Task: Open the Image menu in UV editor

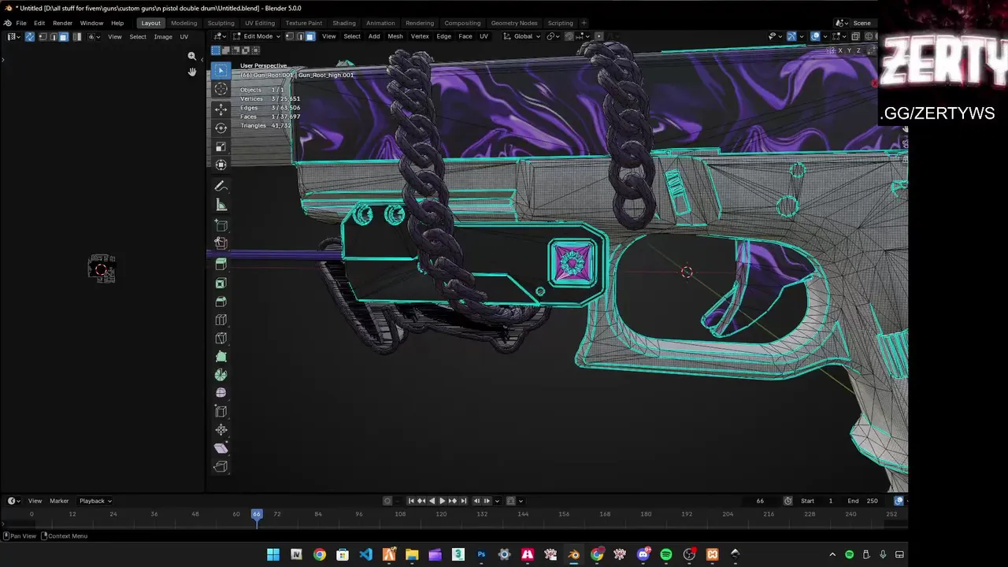Action: point(163,36)
